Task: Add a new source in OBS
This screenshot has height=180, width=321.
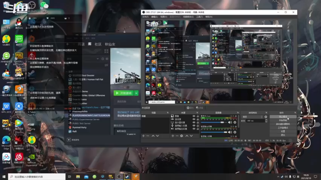Action: [x=173, y=136]
